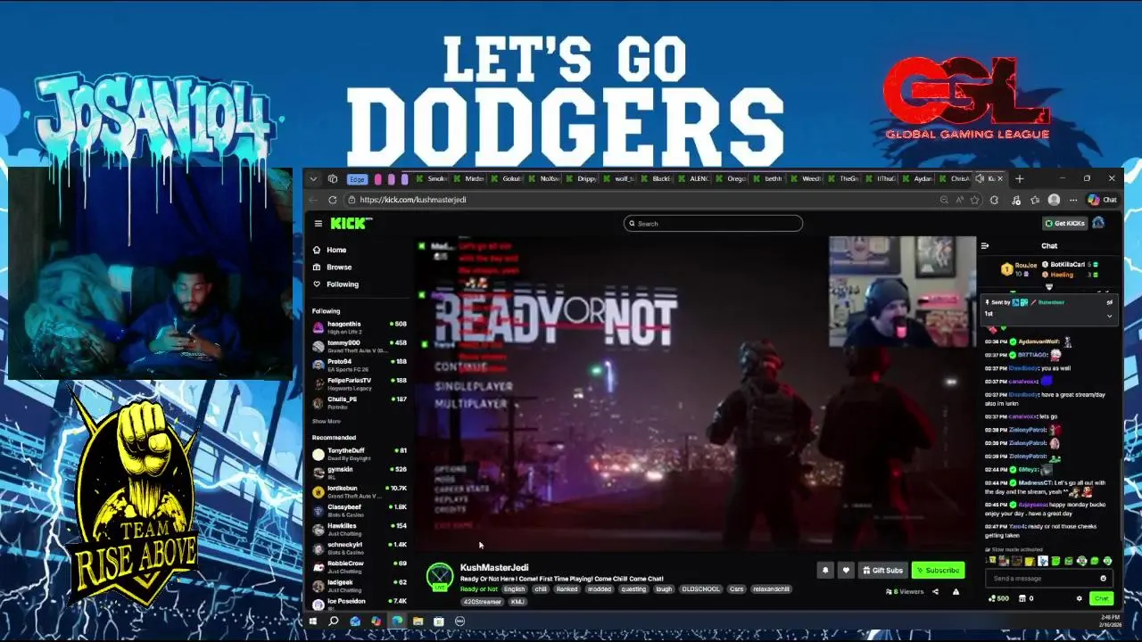Expand Show More under Following
This screenshot has width=1142, height=642.
click(326, 421)
